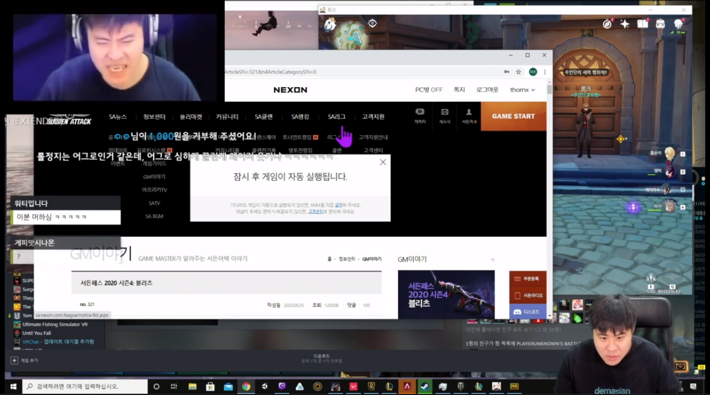The image size is (710, 395).
Task: Open the Chrome three-dot menu
Action: (x=545, y=72)
